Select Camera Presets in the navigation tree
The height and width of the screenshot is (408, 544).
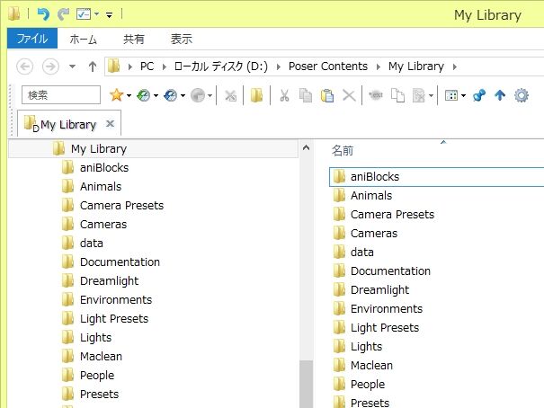tap(121, 205)
